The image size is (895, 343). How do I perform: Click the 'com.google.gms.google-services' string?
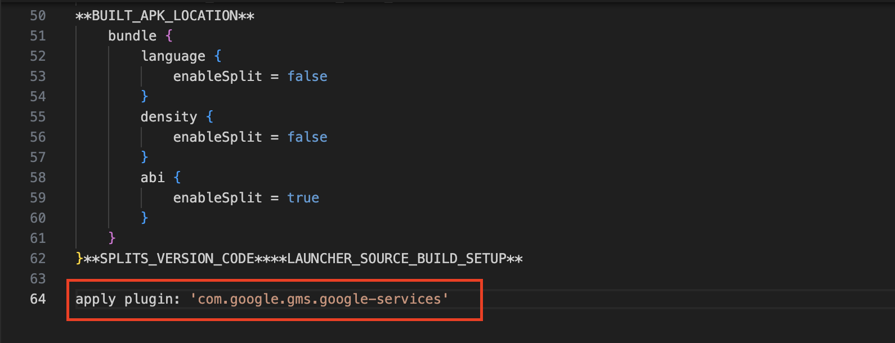319,299
